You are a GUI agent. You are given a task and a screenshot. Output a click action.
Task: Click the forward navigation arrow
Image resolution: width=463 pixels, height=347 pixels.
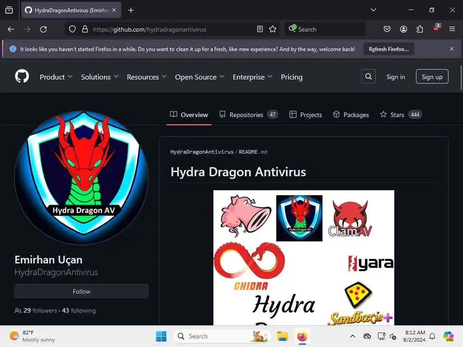click(27, 29)
